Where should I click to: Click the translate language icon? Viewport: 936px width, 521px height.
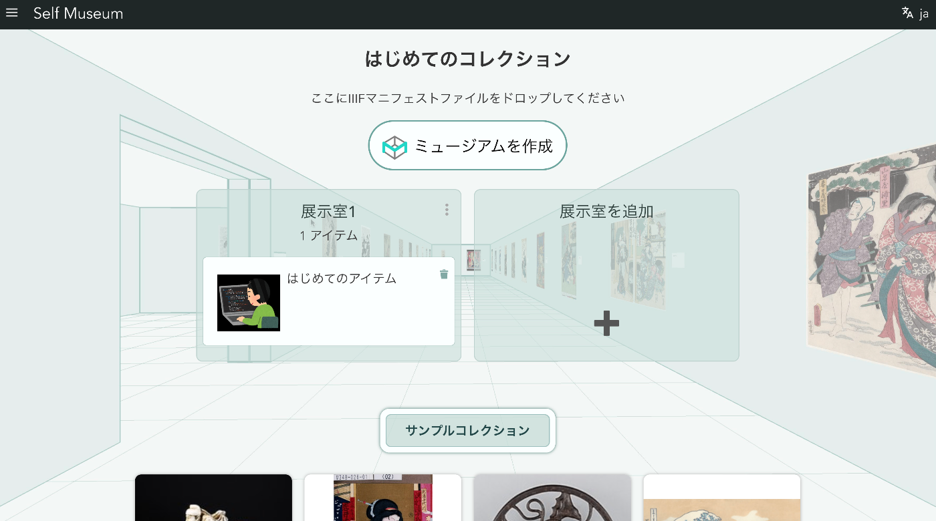907,13
